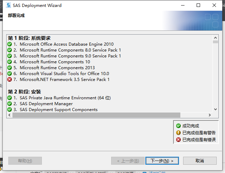Viewport: 225px width, 173px height.
Task: Click the scroll right arrow of results list
Action: (x=210, y=115)
